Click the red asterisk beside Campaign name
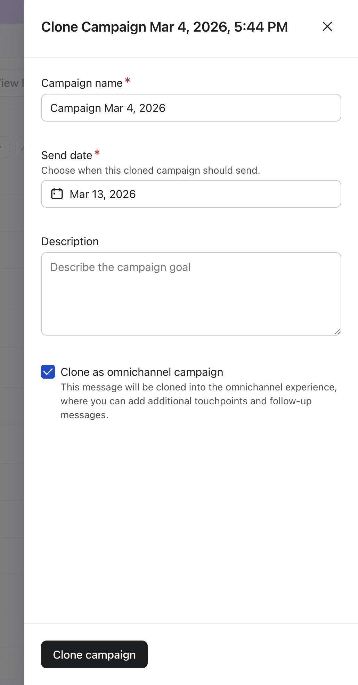This screenshot has height=685, width=358. point(128,81)
